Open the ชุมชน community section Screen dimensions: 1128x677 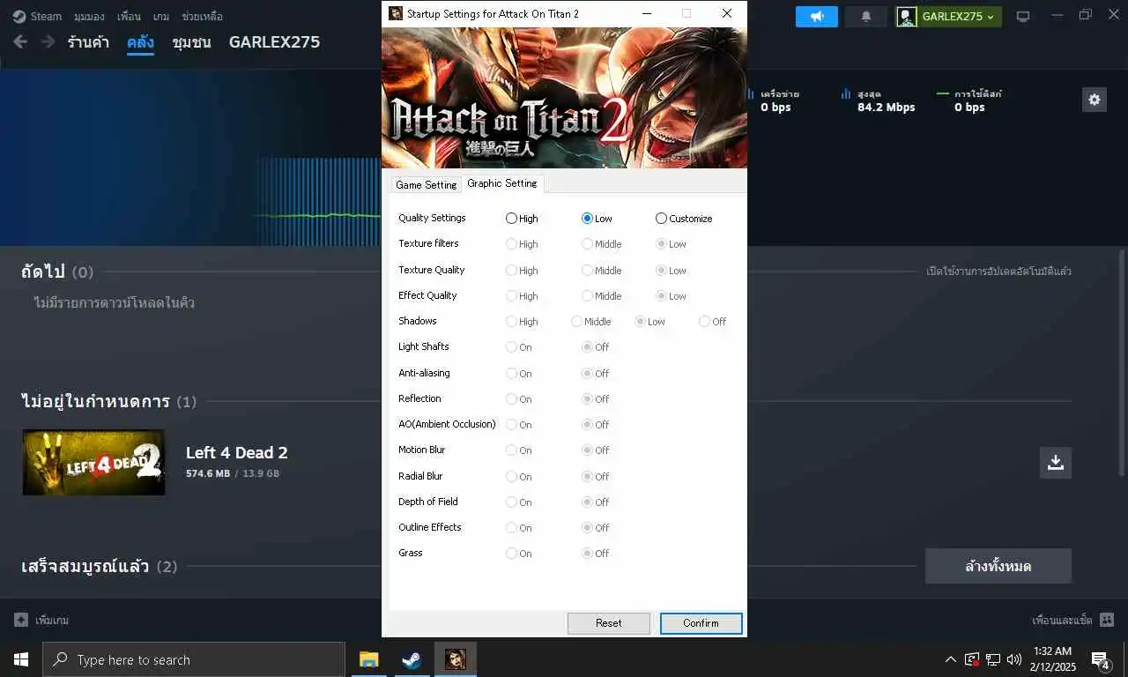point(191,42)
